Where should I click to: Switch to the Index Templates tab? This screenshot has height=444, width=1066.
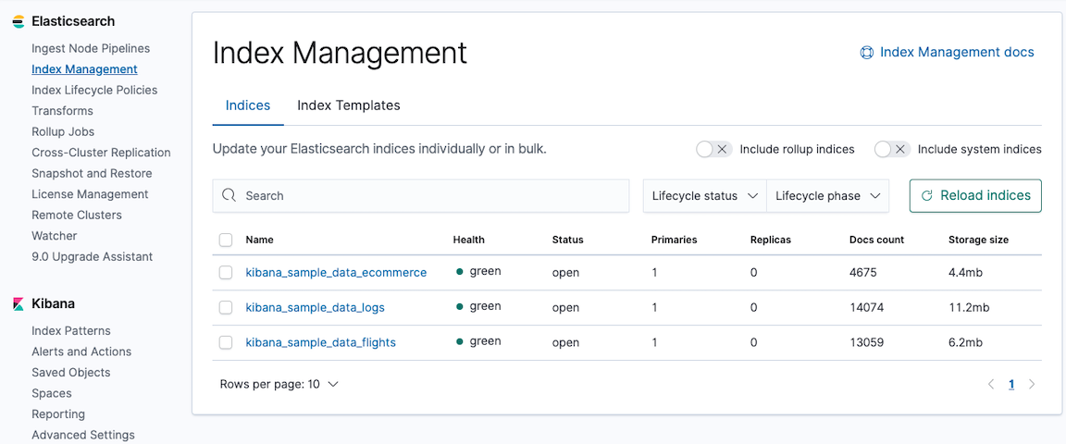tap(348, 105)
